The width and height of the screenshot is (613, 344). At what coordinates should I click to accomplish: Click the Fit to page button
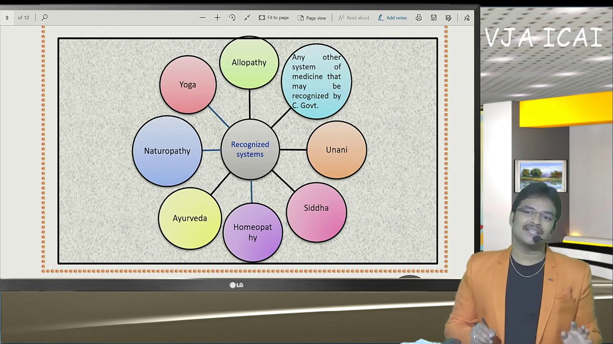[274, 18]
